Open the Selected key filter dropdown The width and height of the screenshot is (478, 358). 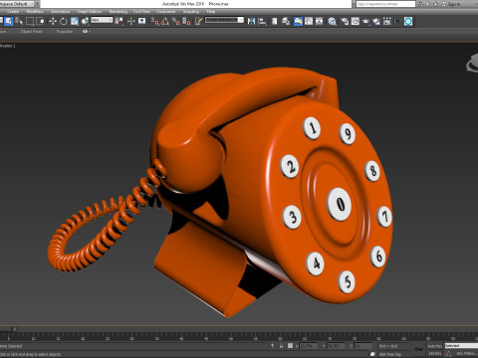(x=461, y=346)
